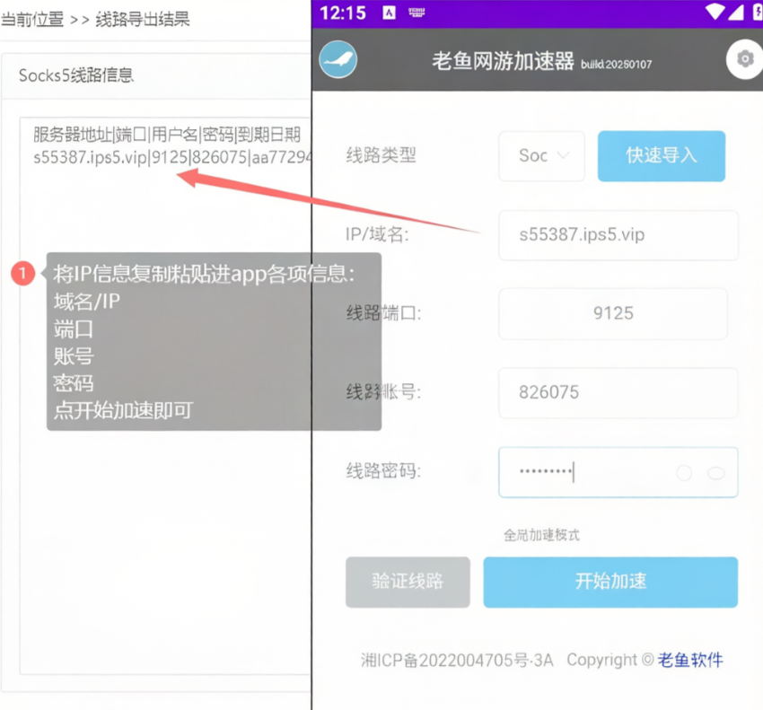This screenshot has height=710, width=763.
Task: Focus the IP/域名 input field
Action: coord(618,235)
